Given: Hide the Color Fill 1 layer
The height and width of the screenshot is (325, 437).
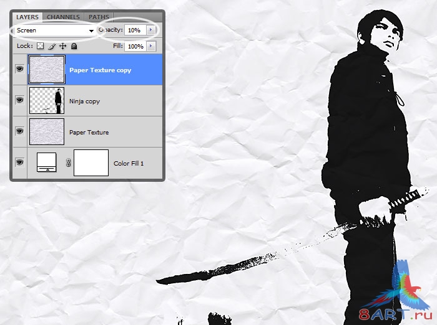Looking at the screenshot, I should (19, 162).
